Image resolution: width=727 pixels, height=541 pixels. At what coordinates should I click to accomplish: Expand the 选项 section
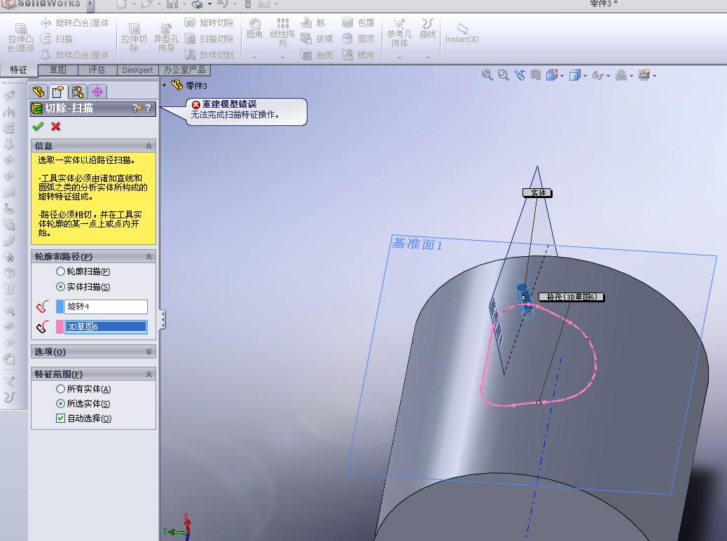tap(148, 351)
